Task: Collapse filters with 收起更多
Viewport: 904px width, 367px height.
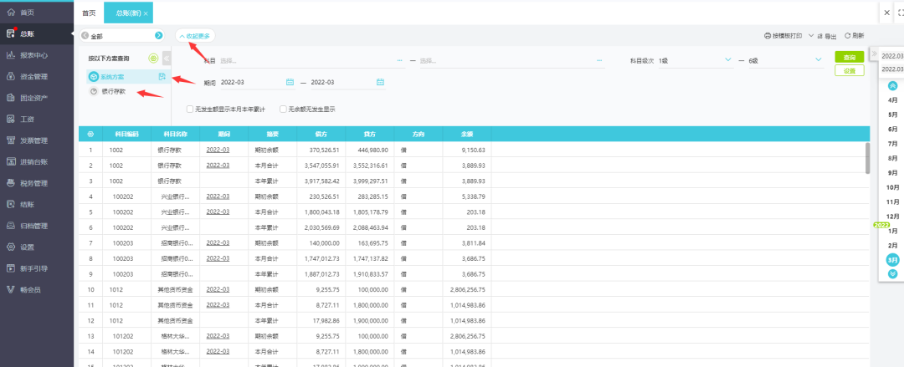Action: [195, 36]
